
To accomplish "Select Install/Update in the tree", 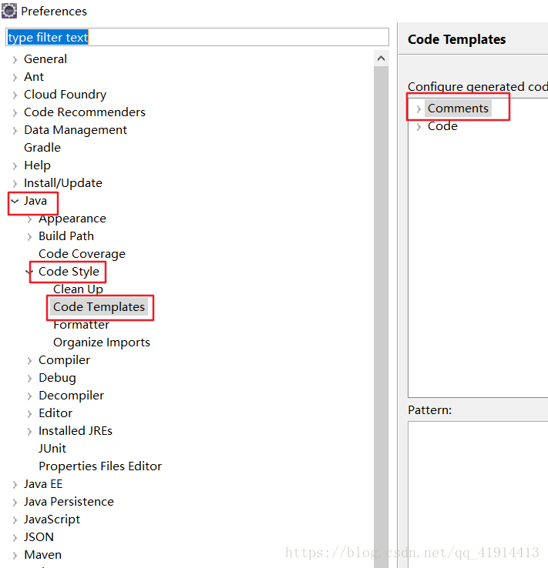I will (63, 183).
